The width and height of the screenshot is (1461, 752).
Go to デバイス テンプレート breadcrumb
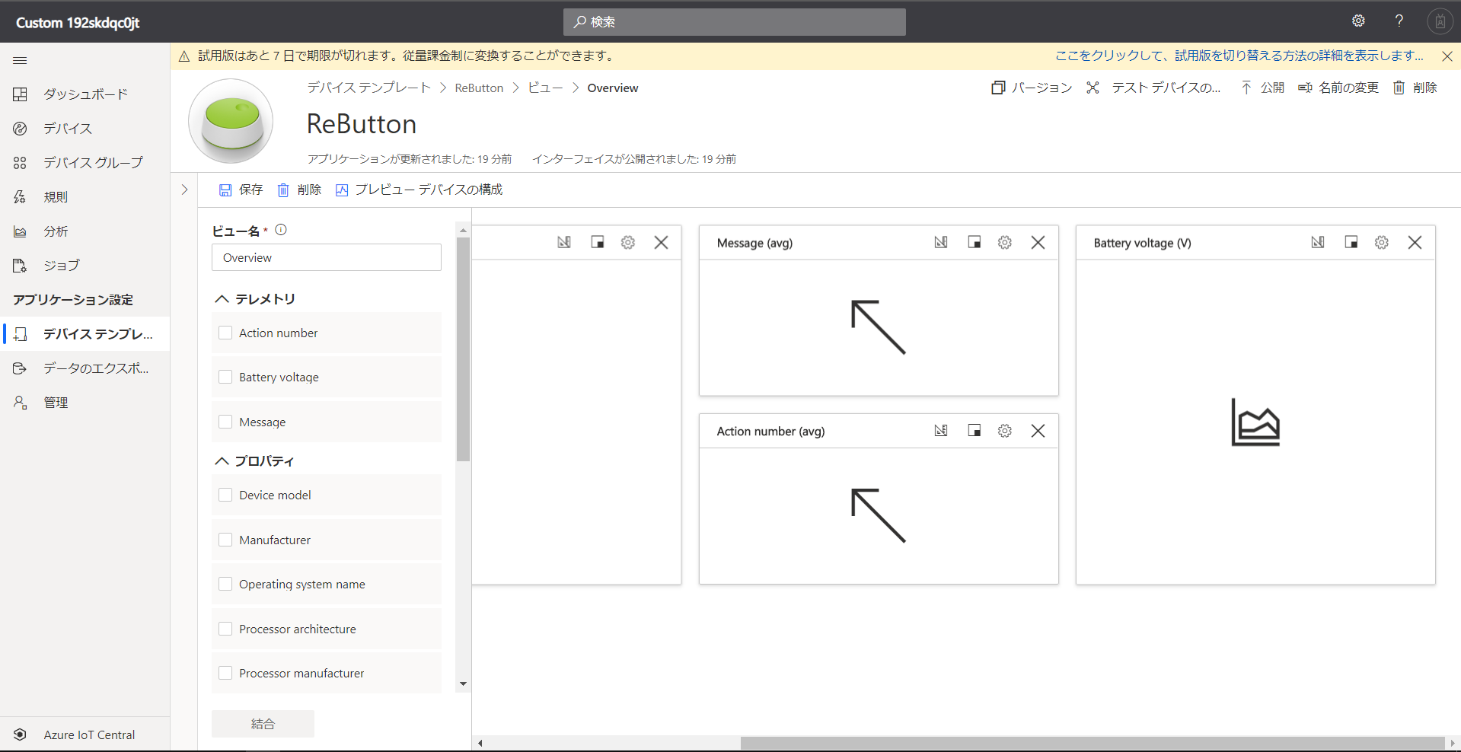tap(368, 88)
